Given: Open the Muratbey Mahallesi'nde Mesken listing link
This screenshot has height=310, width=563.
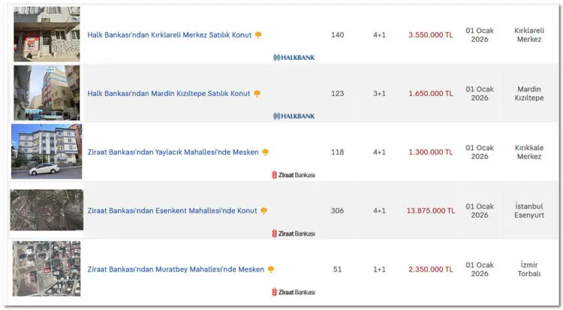Looking at the screenshot, I should (176, 269).
